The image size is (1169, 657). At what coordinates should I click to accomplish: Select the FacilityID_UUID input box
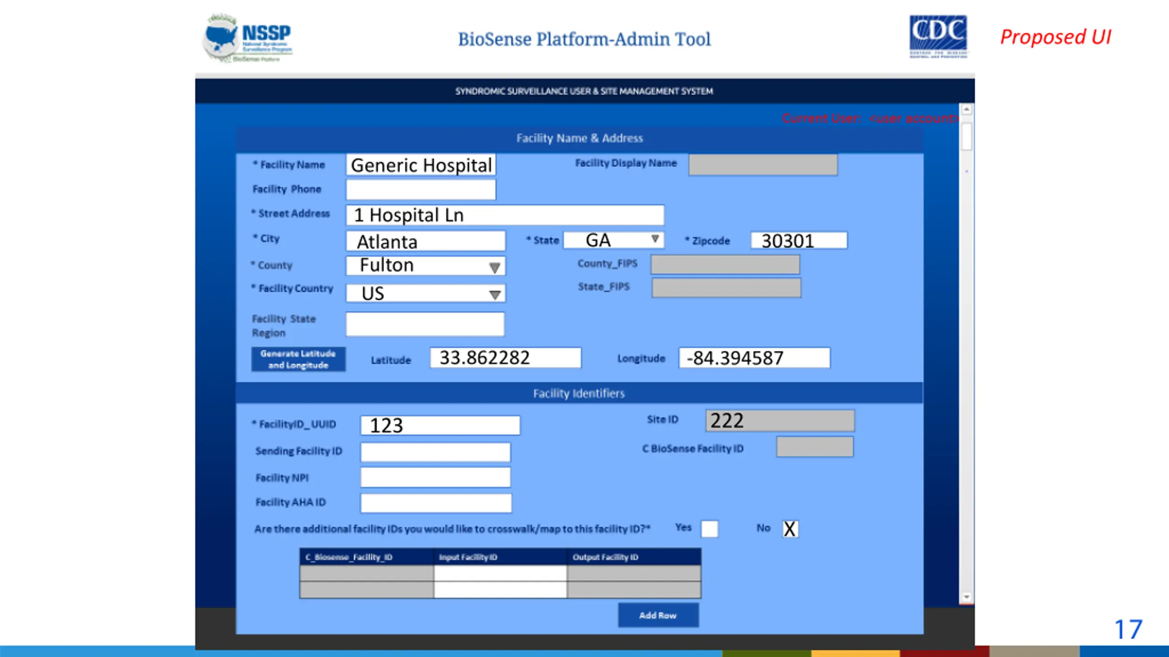click(x=440, y=425)
